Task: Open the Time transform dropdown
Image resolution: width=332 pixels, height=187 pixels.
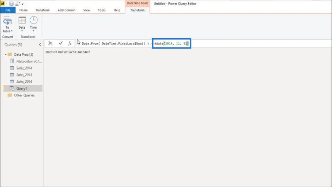Action: [34, 25]
